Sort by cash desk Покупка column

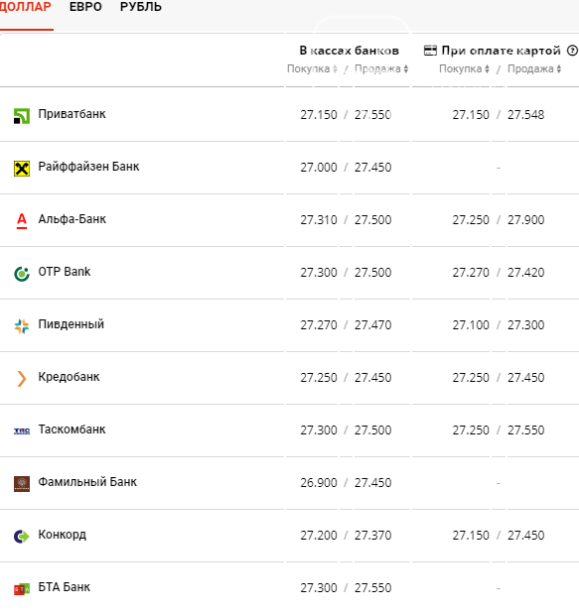pyautogui.click(x=313, y=68)
